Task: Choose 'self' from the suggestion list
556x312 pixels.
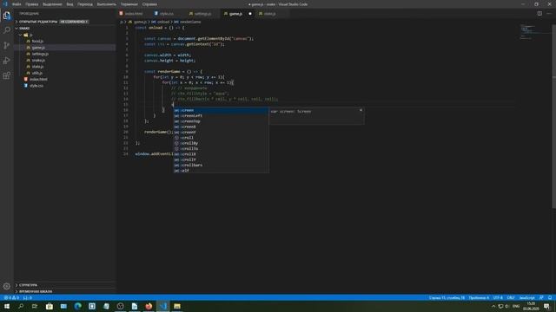Action: (x=221, y=171)
